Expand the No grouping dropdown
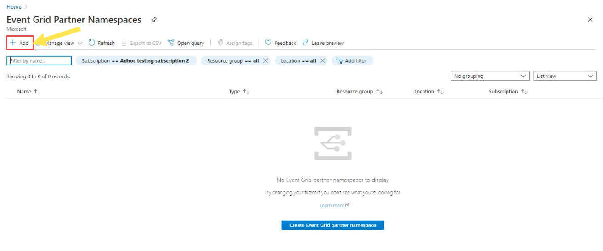The width and height of the screenshot is (603, 251). [491, 76]
